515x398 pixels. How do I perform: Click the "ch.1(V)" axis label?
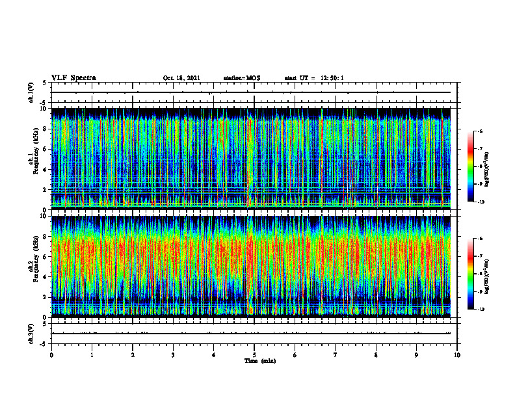(x=31, y=92)
